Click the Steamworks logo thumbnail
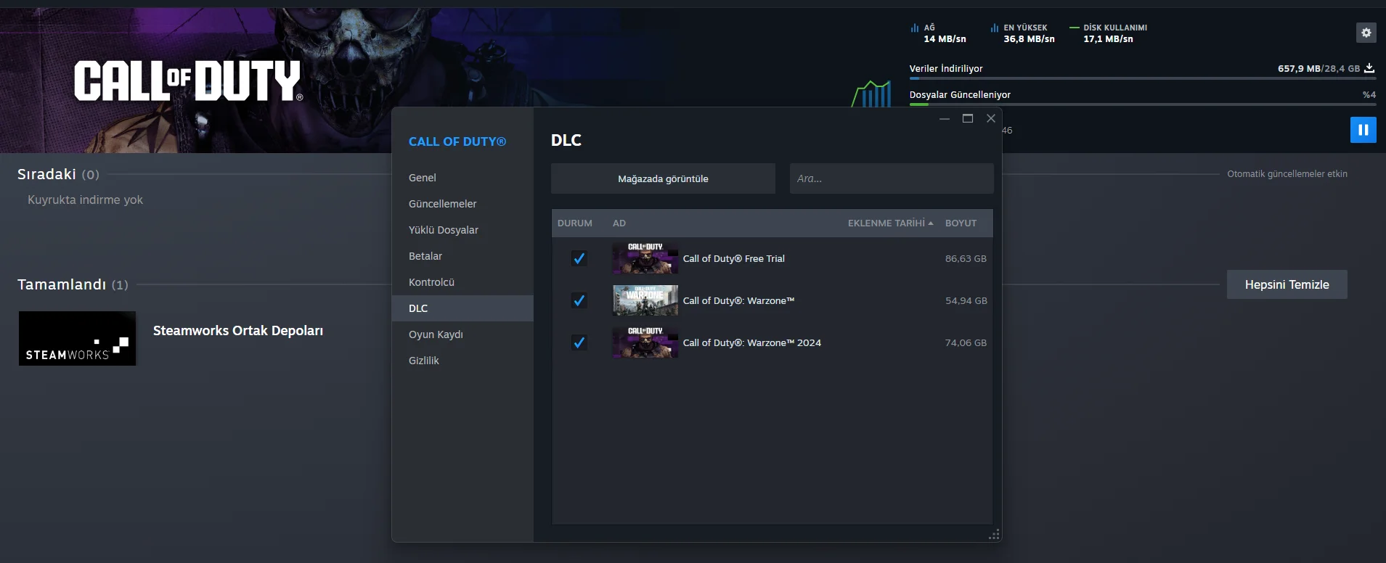1386x563 pixels. pos(77,338)
